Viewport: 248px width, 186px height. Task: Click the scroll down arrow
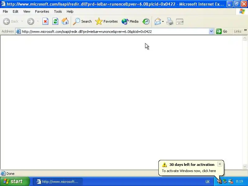coord(245,166)
